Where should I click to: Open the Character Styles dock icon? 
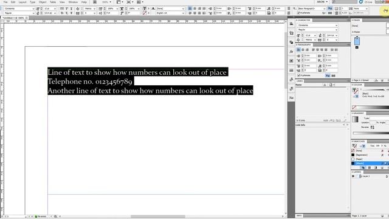point(291,80)
